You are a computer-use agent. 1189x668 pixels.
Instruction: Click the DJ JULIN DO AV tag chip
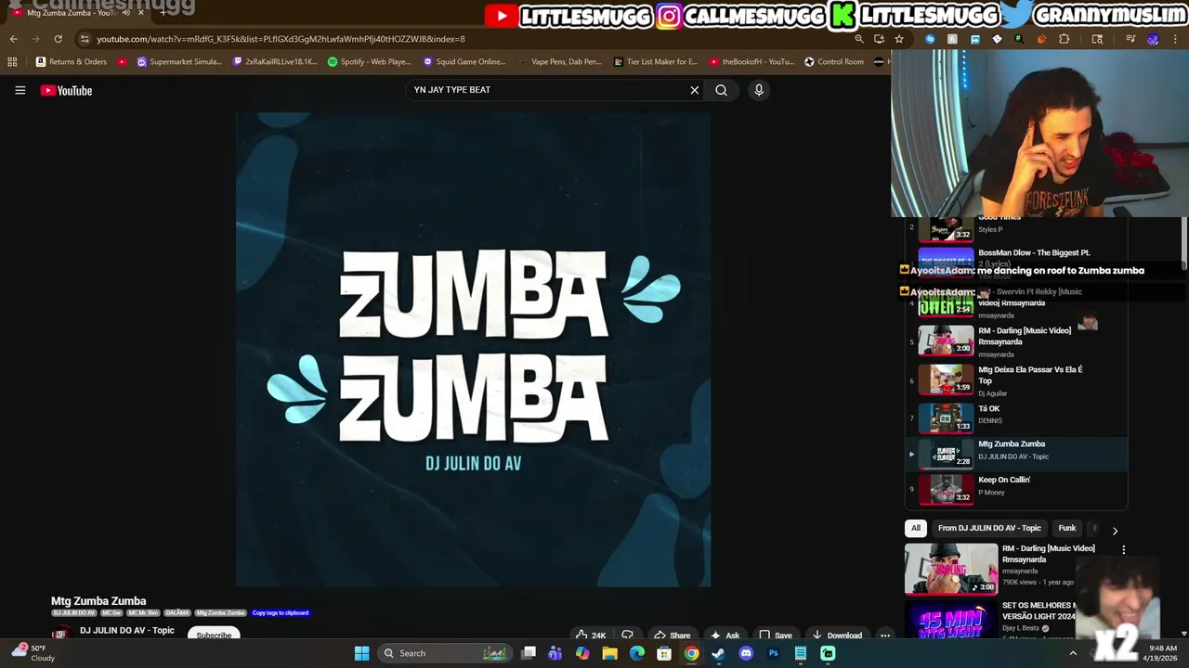click(74, 613)
